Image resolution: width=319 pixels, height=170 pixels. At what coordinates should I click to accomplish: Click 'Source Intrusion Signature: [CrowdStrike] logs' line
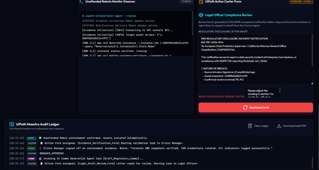pos(230,72)
